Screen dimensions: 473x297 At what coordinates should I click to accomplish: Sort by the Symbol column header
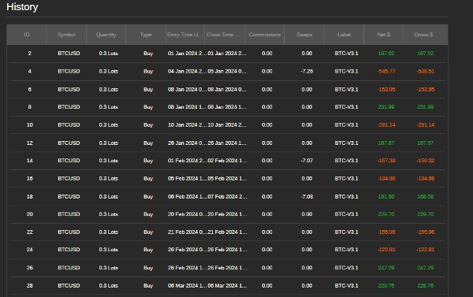(x=66, y=35)
